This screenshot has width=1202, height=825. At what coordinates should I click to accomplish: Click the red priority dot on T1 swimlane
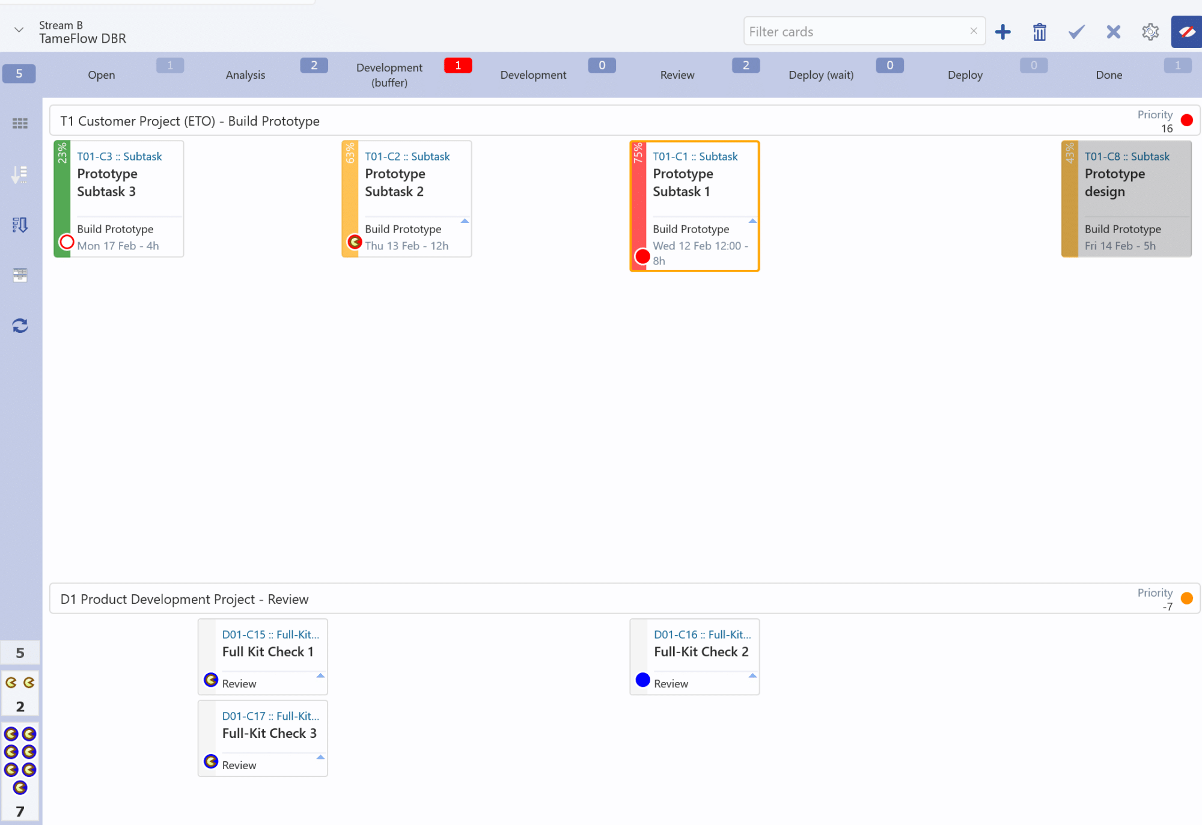[x=1186, y=120]
